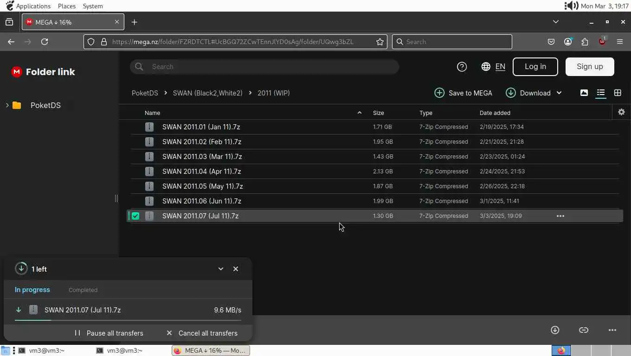Reload the page

click(x=45, y=42)
